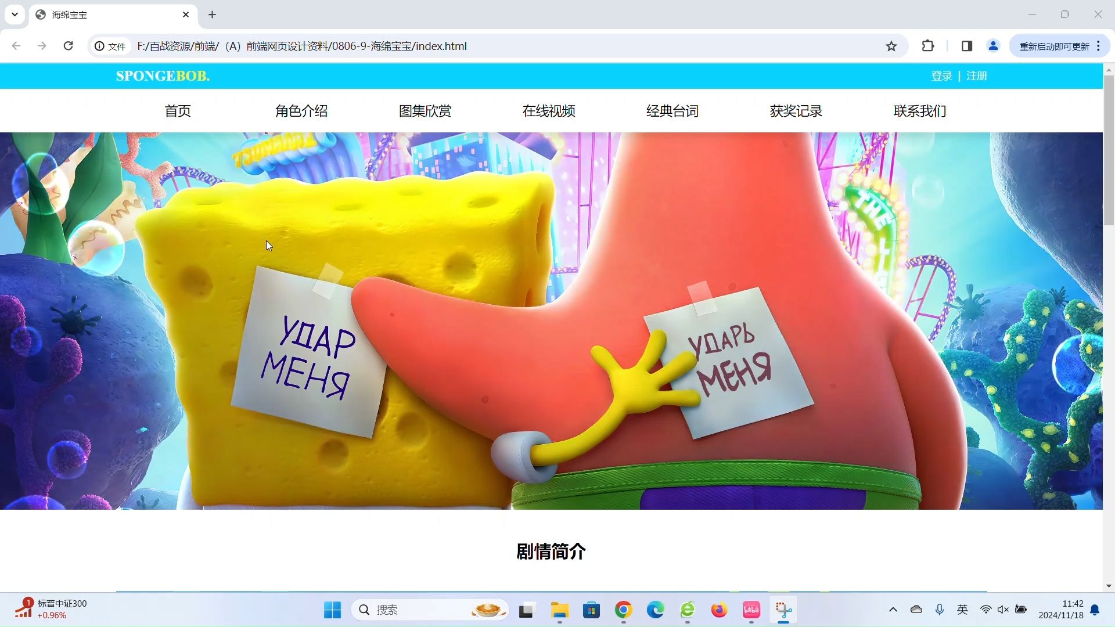Switch the 英 input method indicator

[x=963, y=610]
